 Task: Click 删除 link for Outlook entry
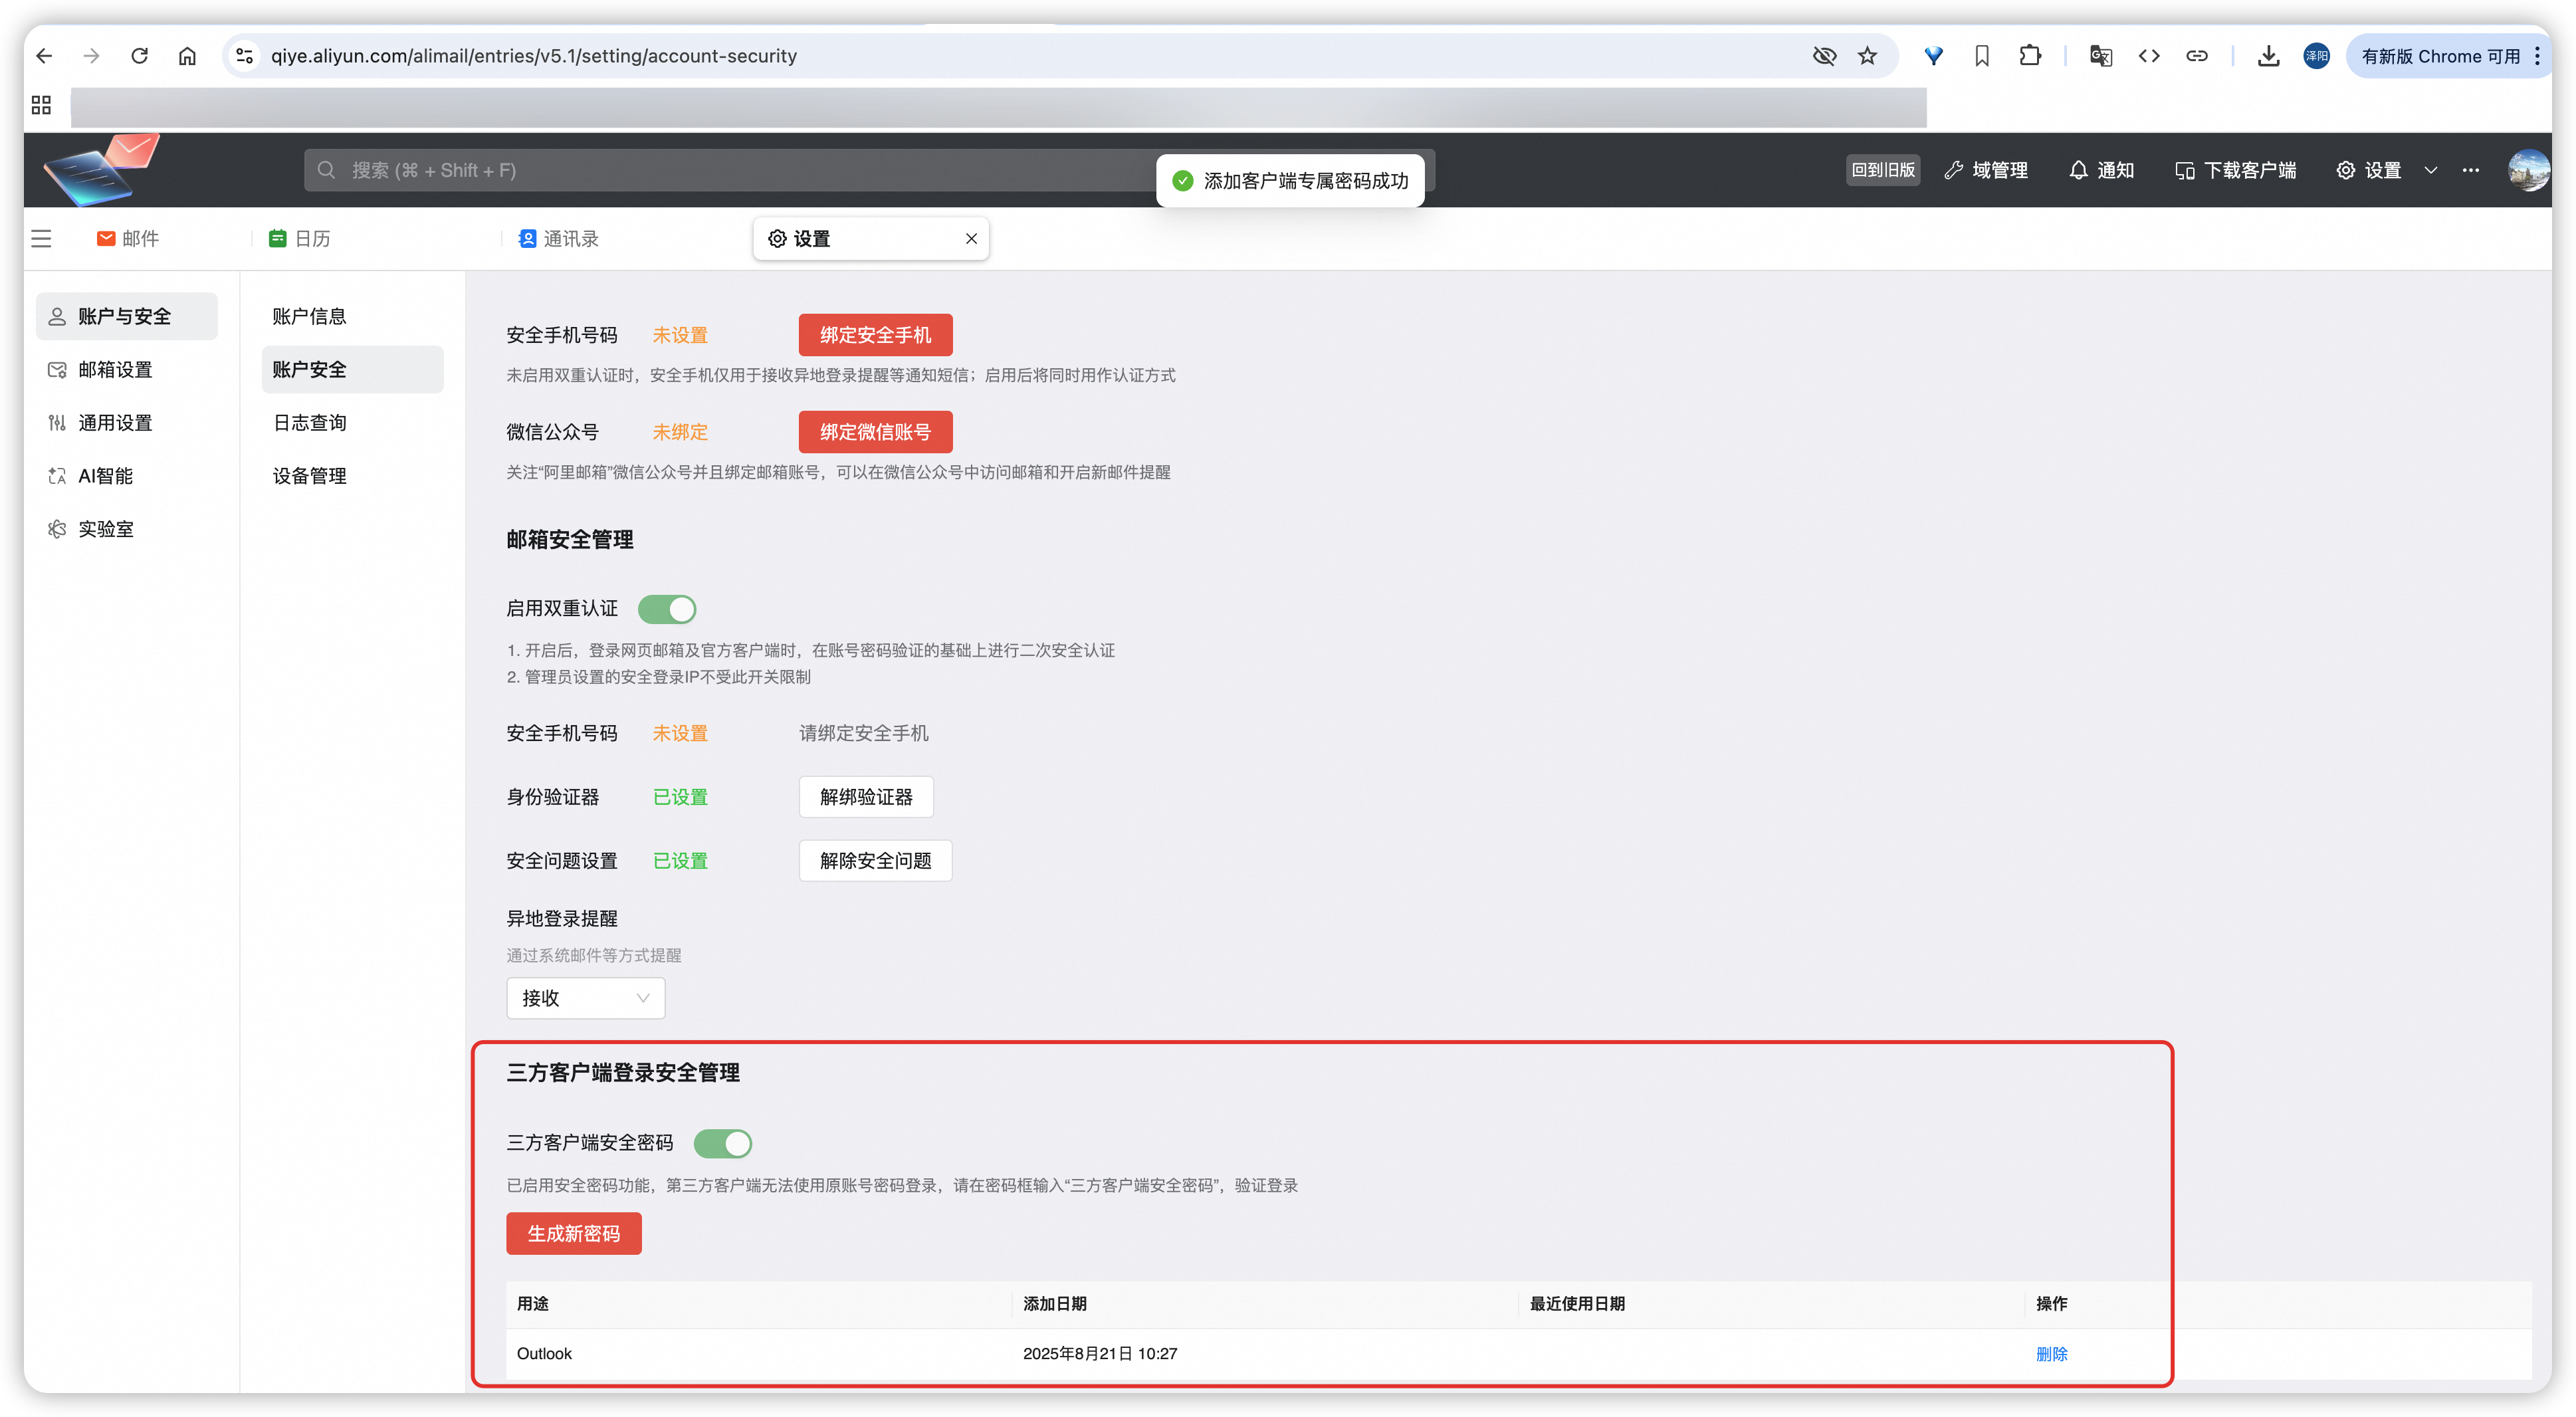[2051, 1353]
